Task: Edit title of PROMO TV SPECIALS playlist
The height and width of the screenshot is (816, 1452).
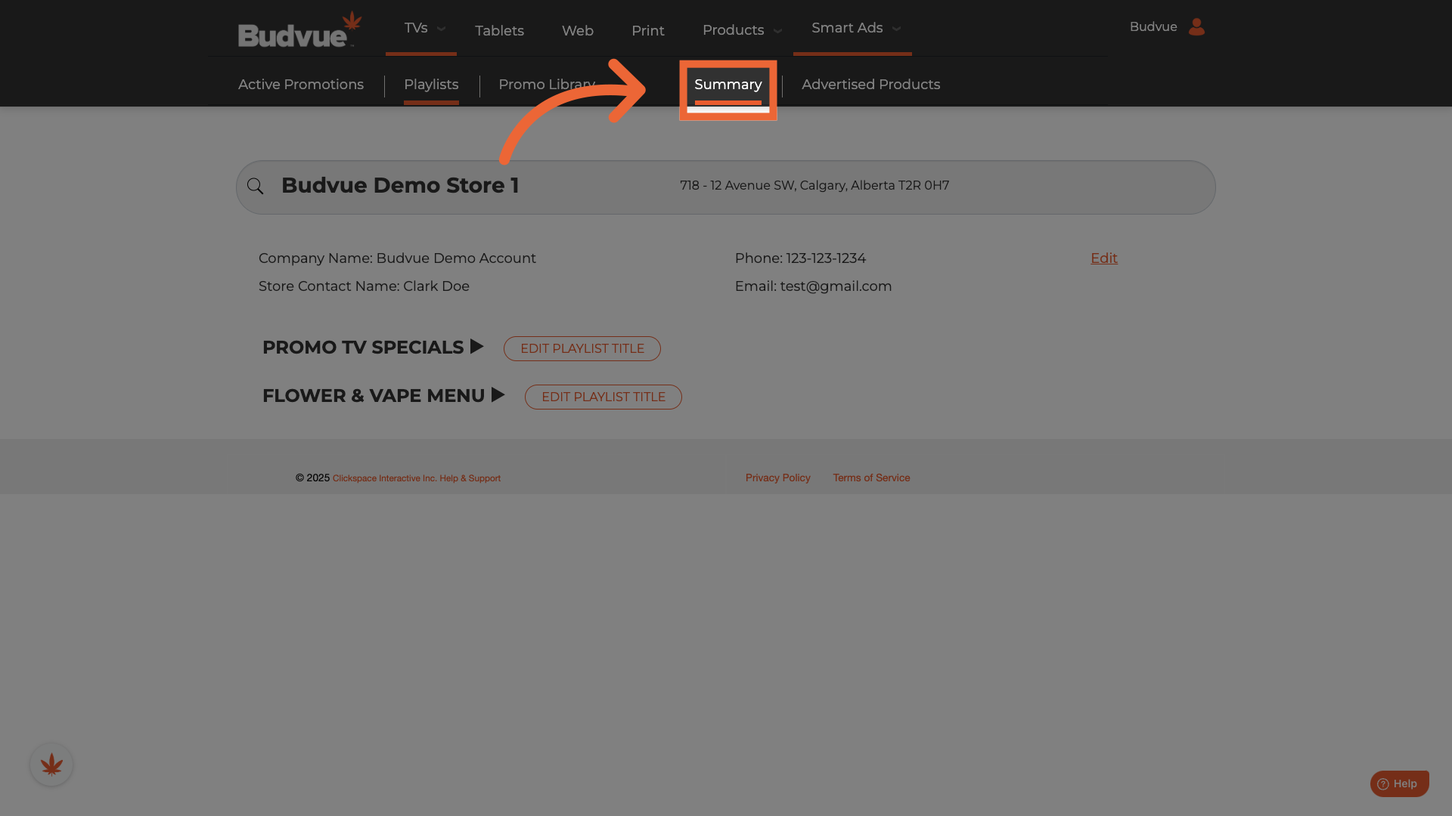Action: (x=582, y=349)
